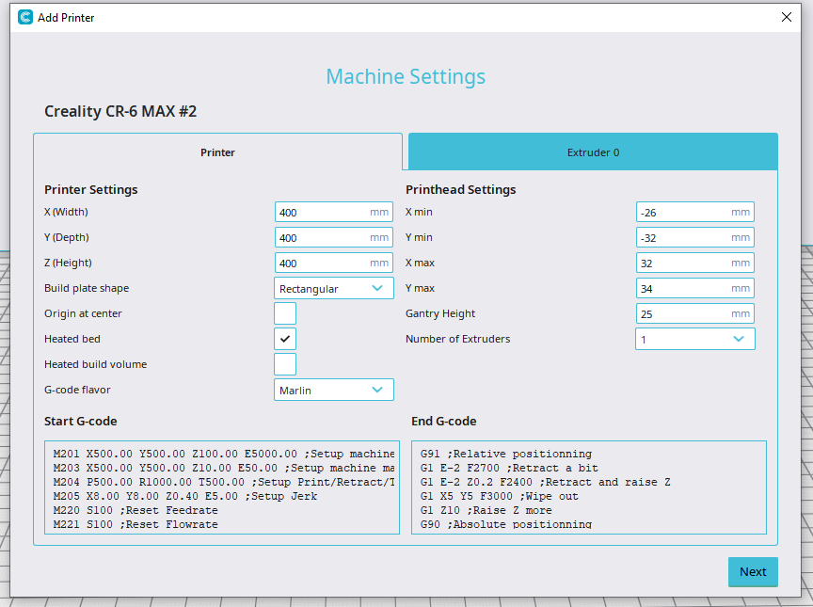Click the 'G90 ;Absolute positionning' line
This screenshot has height=607, width=813.
(506, 524)
